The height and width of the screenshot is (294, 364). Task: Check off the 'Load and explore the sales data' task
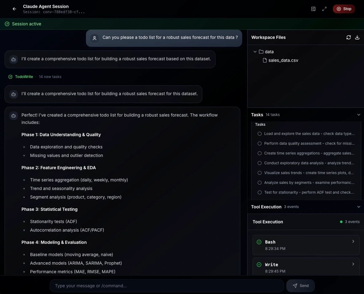click(260, 133)
